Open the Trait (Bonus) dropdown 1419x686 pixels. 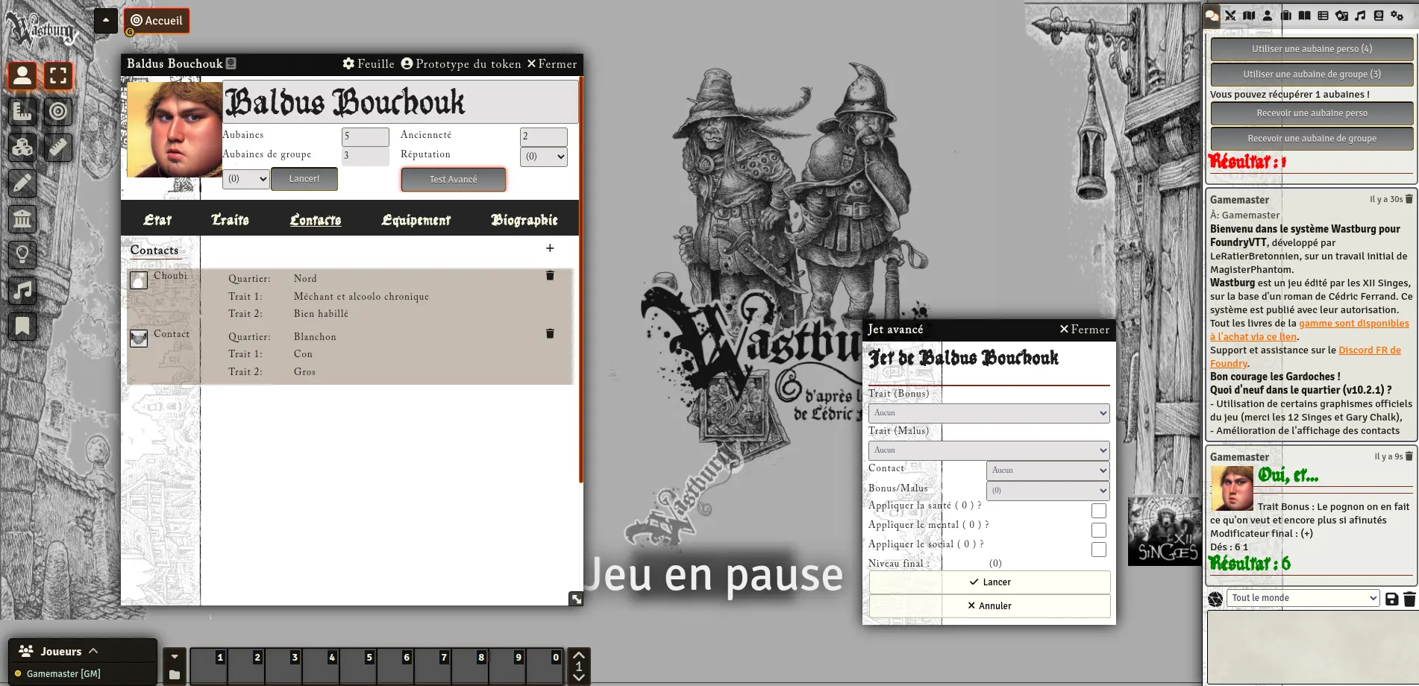(989, 413)
